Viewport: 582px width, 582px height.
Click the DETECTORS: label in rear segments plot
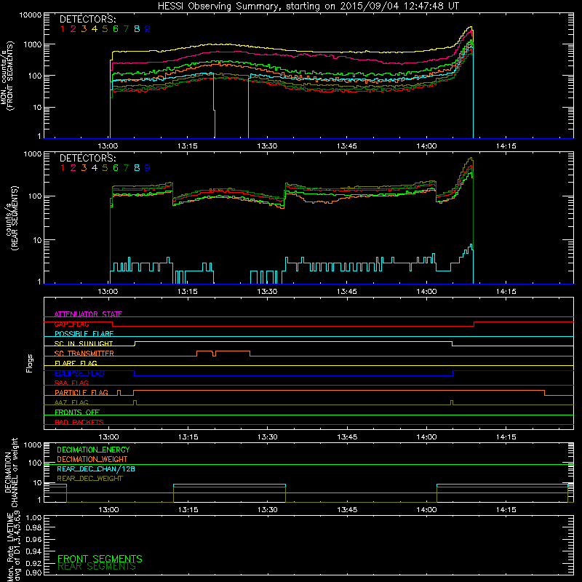tap(87, 158)
